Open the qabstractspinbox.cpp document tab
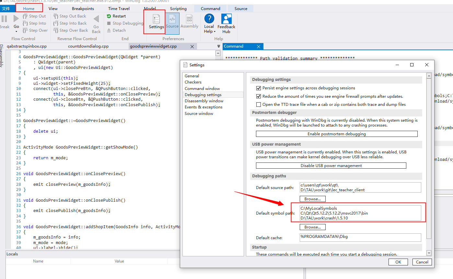This screenshot has height=279, width=453. point(27,46)
